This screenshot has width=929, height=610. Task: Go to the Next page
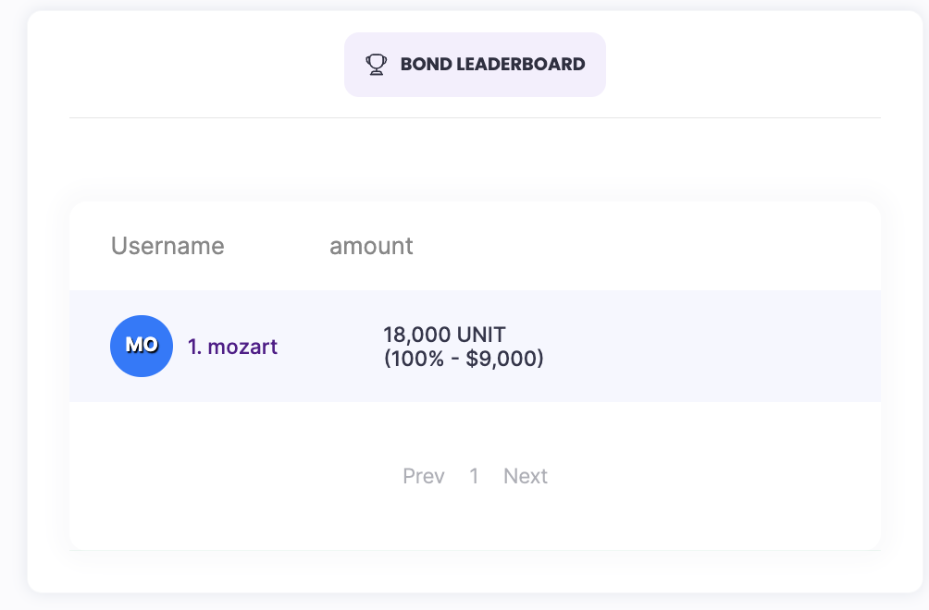click(x=526, y=476)
